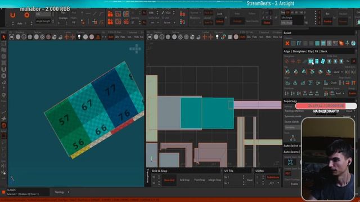Toggle Auto in 3D viewport toolbar
Viewport: 360px width, 202px height.
111,37
